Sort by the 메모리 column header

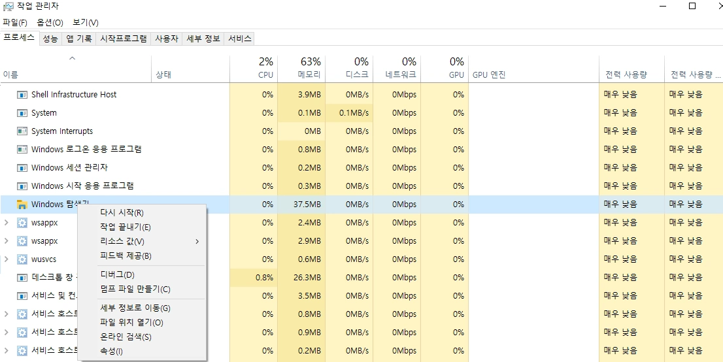click(x=301, y=69)
